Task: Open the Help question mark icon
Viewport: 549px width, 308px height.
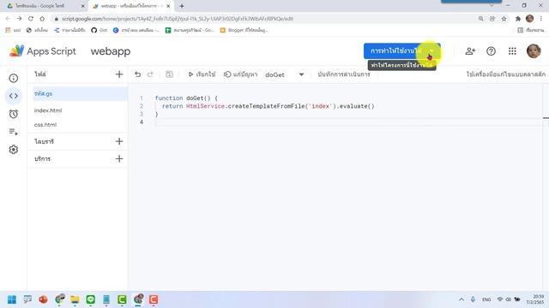Action: click(491, 51)
